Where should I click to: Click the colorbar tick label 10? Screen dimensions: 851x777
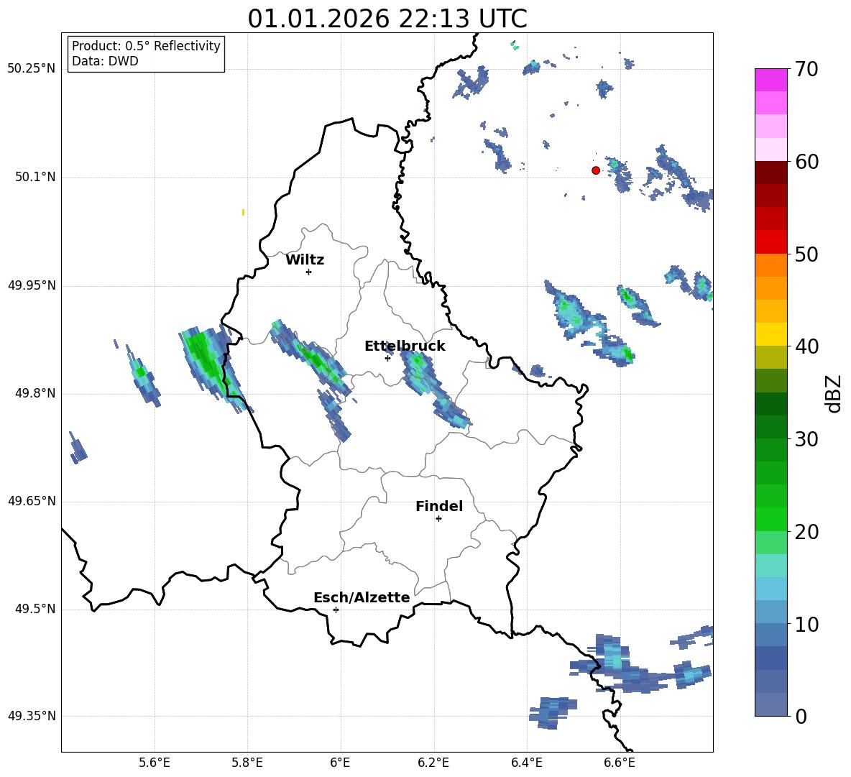[x=806, y=624]
